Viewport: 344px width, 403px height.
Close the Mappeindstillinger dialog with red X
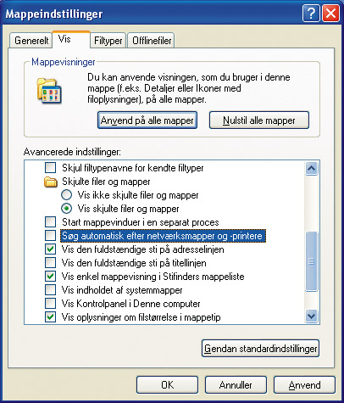[330, 14]
